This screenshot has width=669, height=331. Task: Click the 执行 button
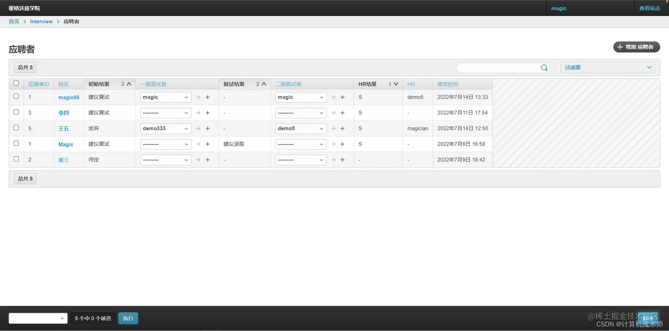click(128, 318)
